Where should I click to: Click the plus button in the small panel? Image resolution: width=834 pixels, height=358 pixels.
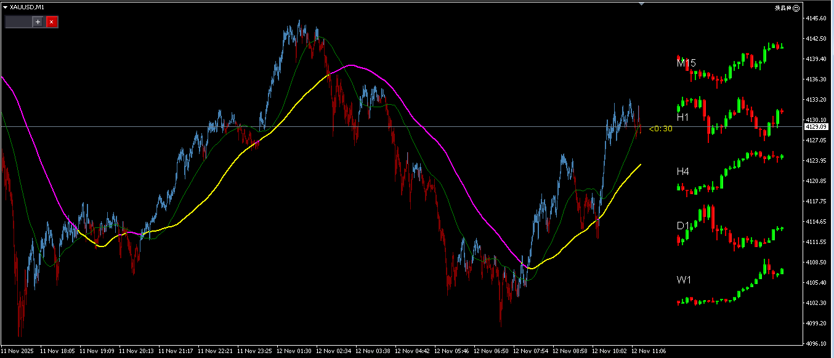(38, 22)
